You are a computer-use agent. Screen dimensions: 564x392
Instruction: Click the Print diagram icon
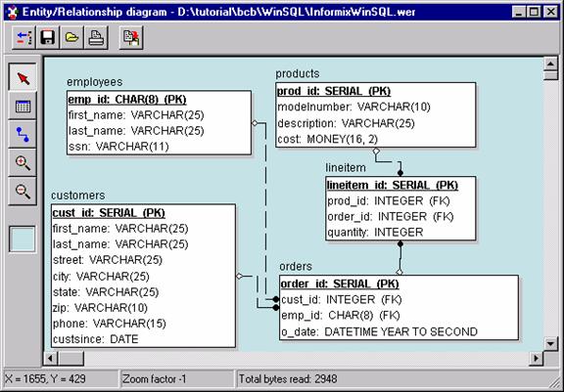tap(96, 37)
